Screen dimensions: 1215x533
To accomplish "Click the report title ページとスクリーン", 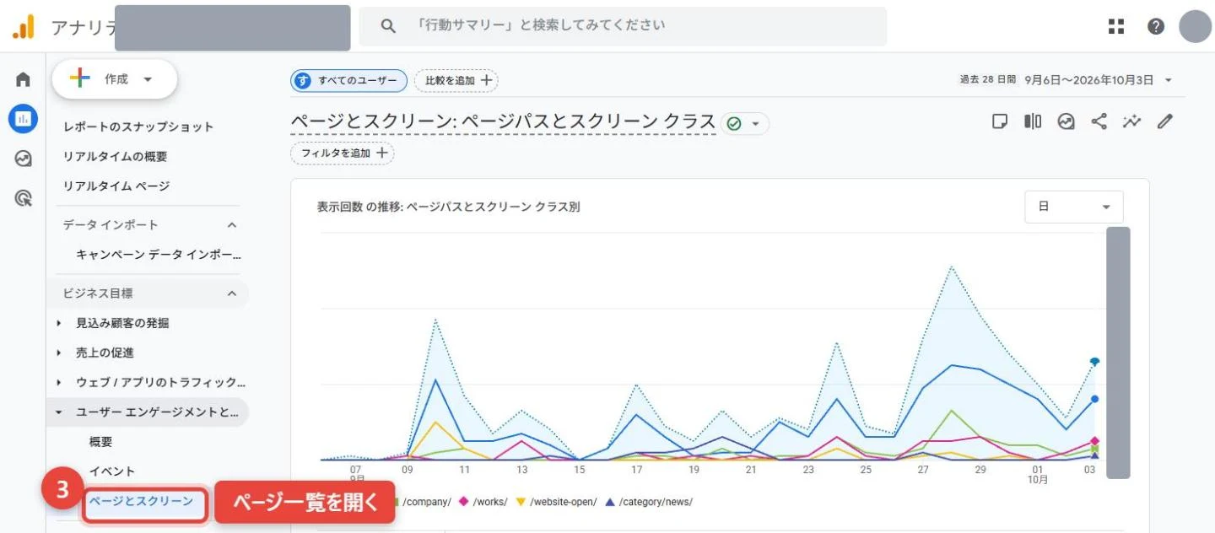I will click(503, 122).
